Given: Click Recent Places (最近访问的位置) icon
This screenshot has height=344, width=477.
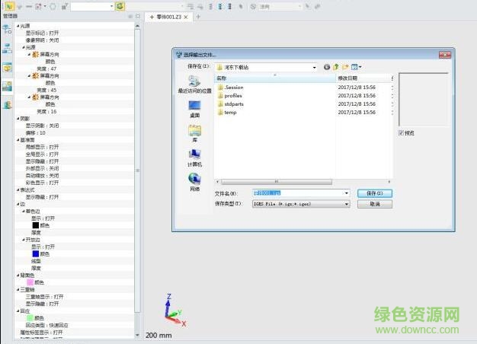Looking at the screenshot, I should tap(194, 82).
